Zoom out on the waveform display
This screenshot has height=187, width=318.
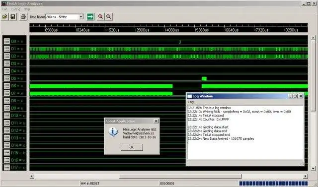click(x=109, y=16)
